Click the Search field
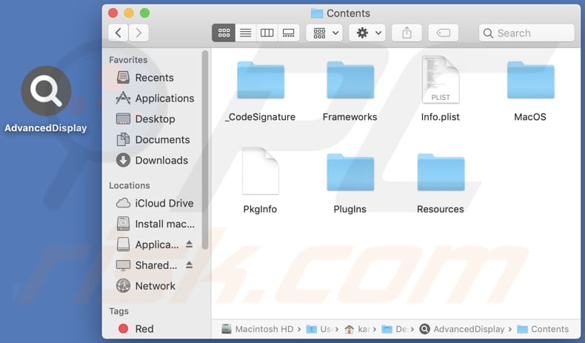This screenshot has height=343, width=585. 526,33
